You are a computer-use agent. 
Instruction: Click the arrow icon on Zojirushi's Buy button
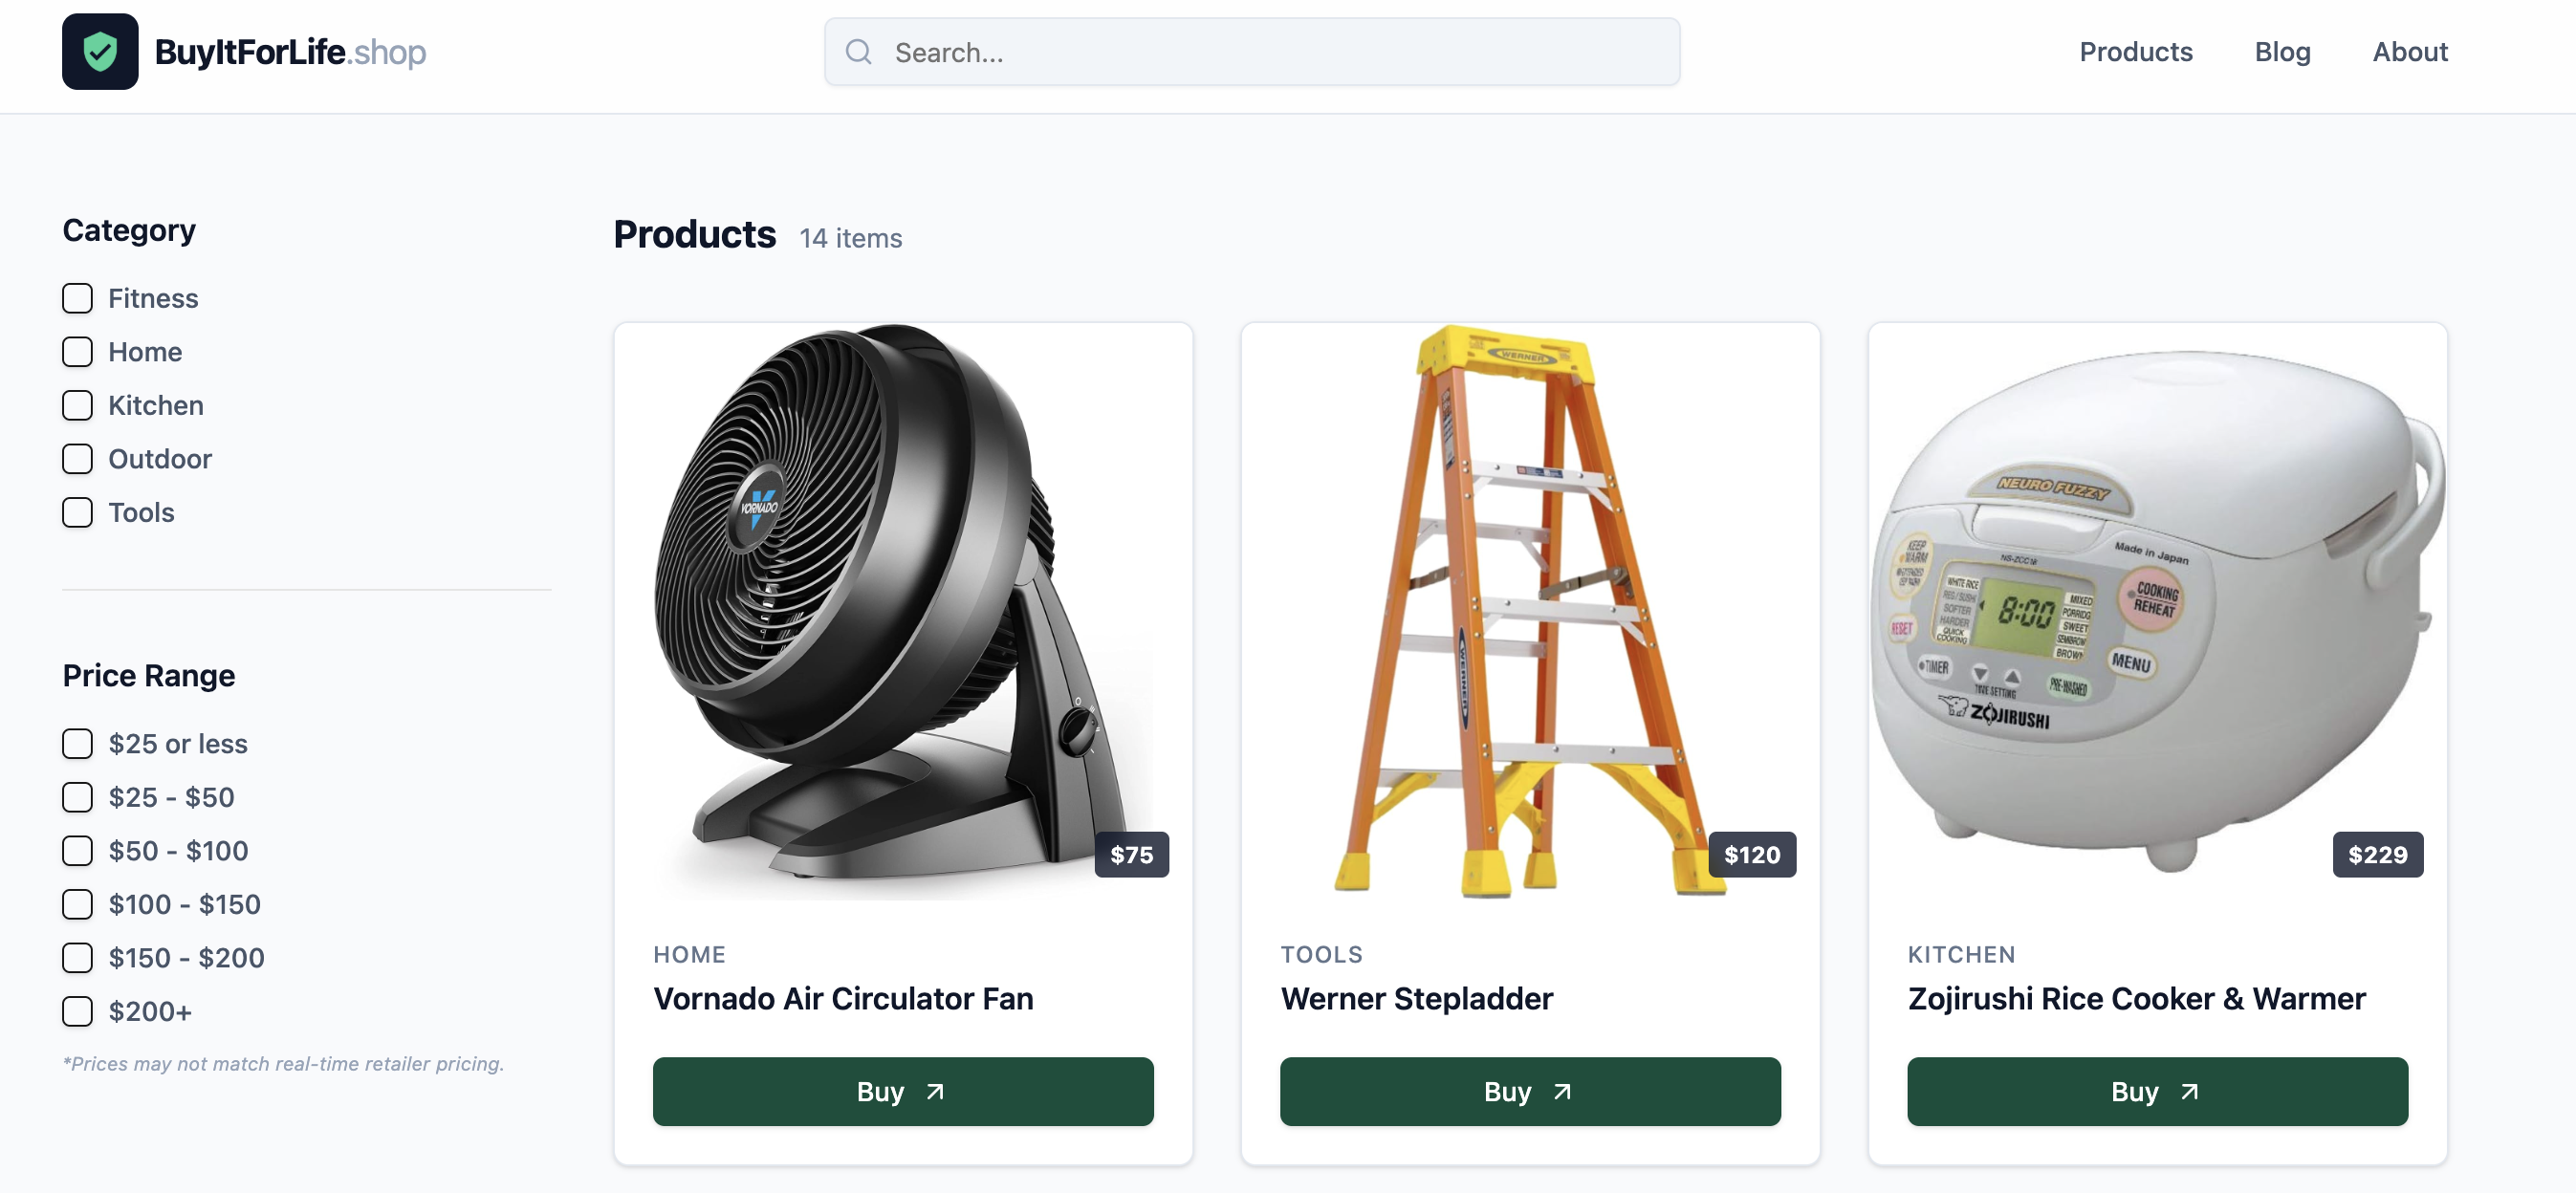coord(2190,1091)
